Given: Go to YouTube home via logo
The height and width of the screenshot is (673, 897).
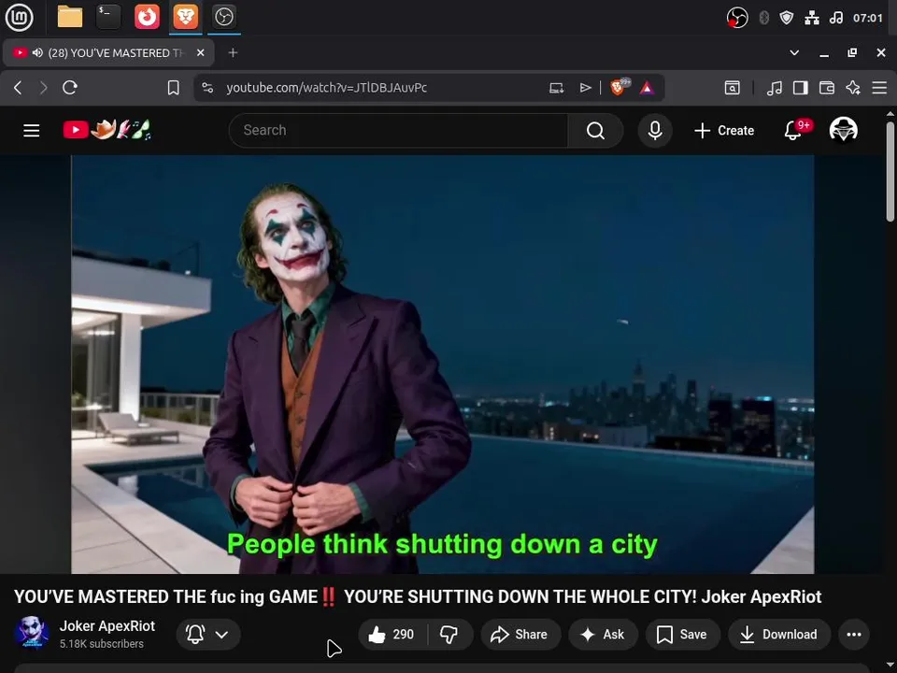Looking at the screenshot, I should [x=107, y=130].
